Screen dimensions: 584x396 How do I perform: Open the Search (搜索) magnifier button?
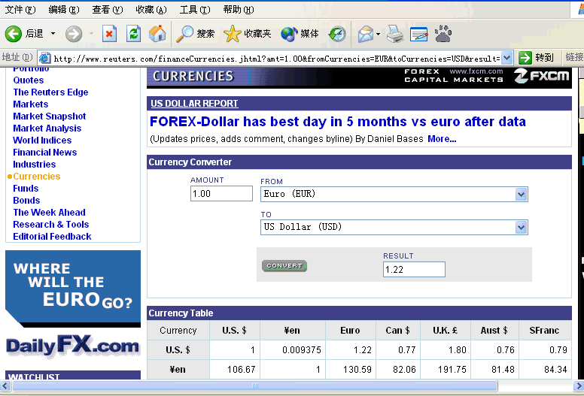(195, 34)
